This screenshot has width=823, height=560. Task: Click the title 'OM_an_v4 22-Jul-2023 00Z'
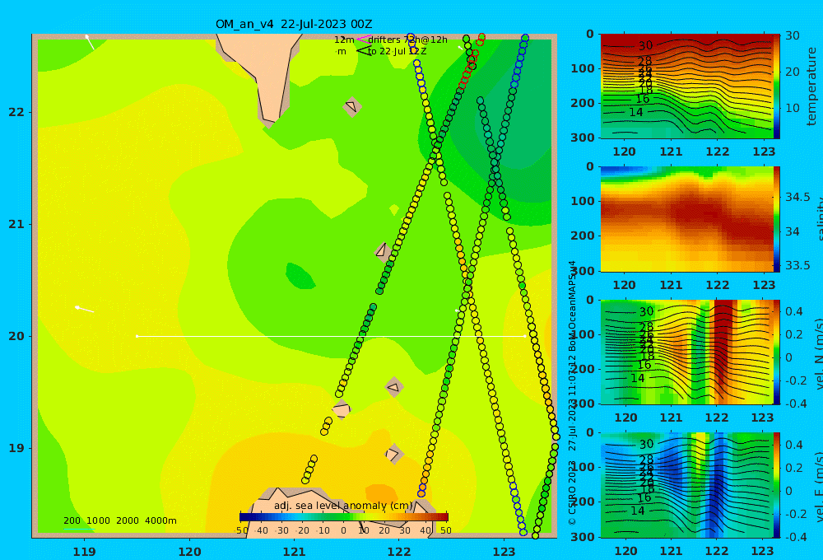(x=294, y=24)
